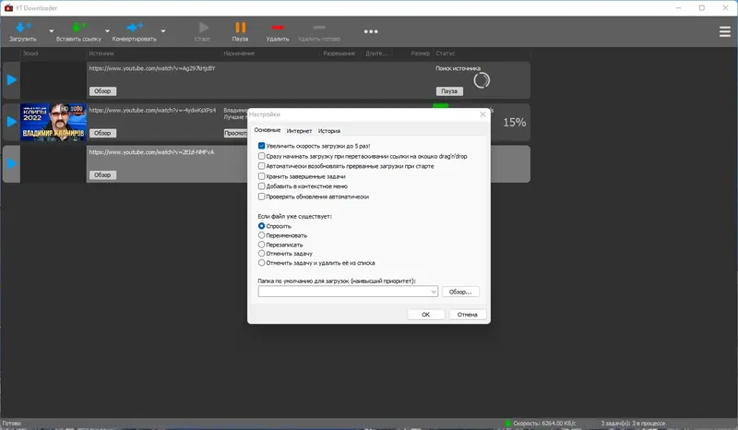738x430 pixels.
Task: Switch to the История tab
Action: click(x=329, y=131)
